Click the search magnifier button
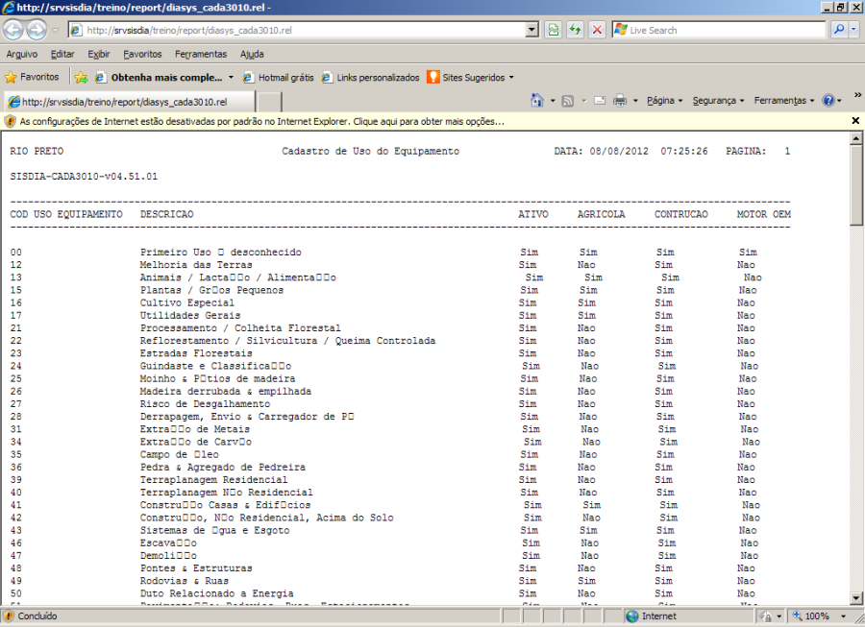 pyautogui.click(x=838, y=30)
